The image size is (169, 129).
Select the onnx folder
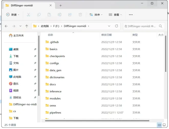click(51, 106)
